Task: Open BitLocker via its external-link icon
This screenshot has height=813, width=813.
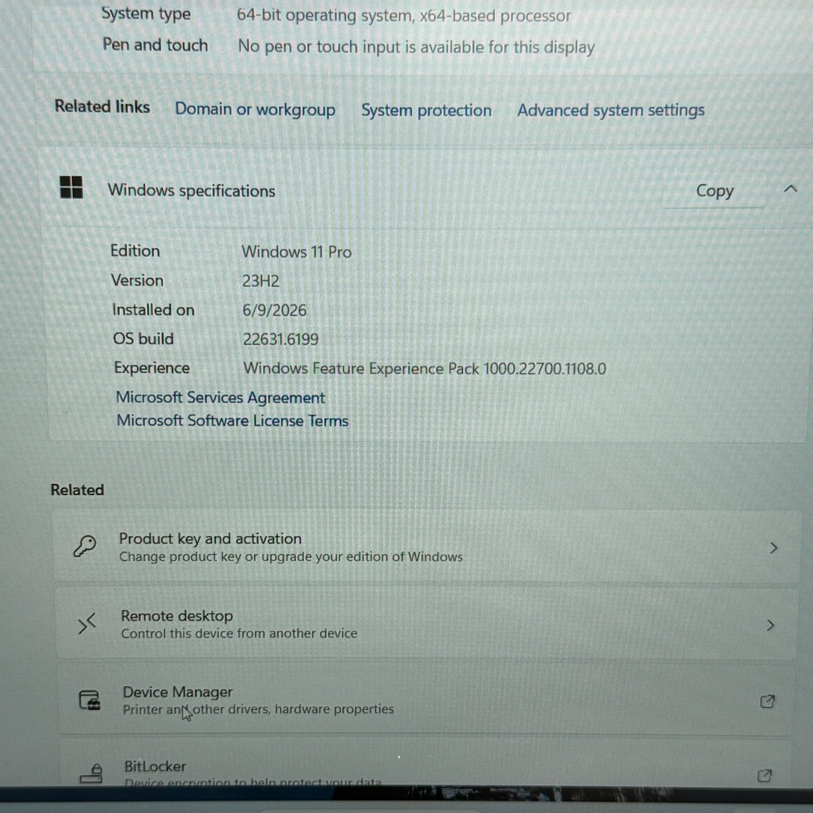Action: (x=764, y=776)
